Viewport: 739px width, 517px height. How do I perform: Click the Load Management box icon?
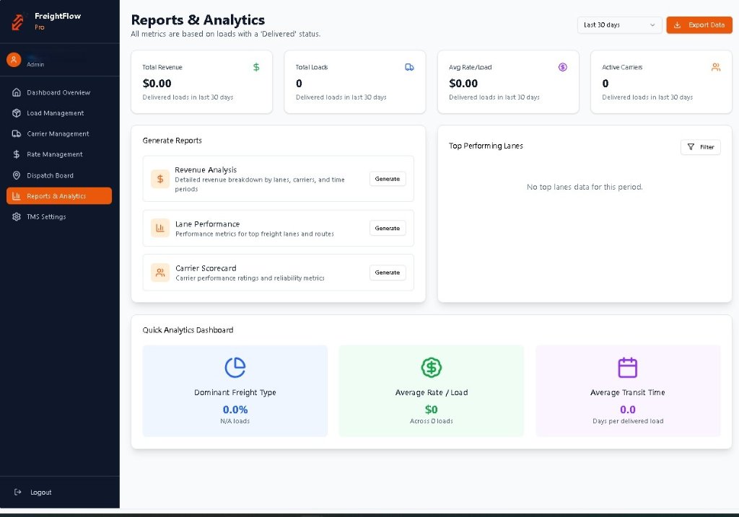coord(17,113)
